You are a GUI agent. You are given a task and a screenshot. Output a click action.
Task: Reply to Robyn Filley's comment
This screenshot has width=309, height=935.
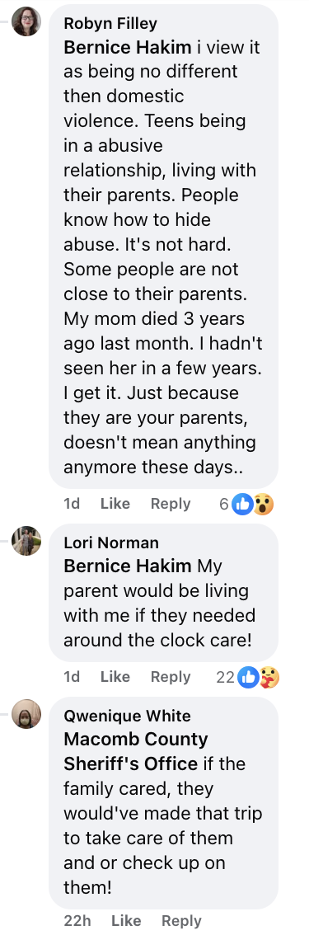click(x=171, y=503)
